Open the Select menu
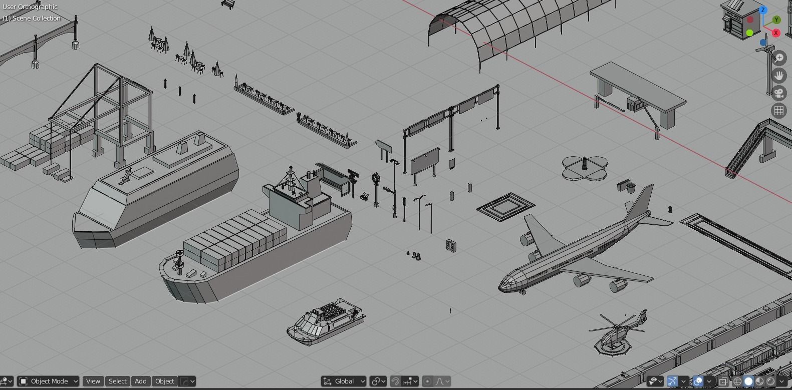This screenshot has width=792, height=390. tap(118, 381)
